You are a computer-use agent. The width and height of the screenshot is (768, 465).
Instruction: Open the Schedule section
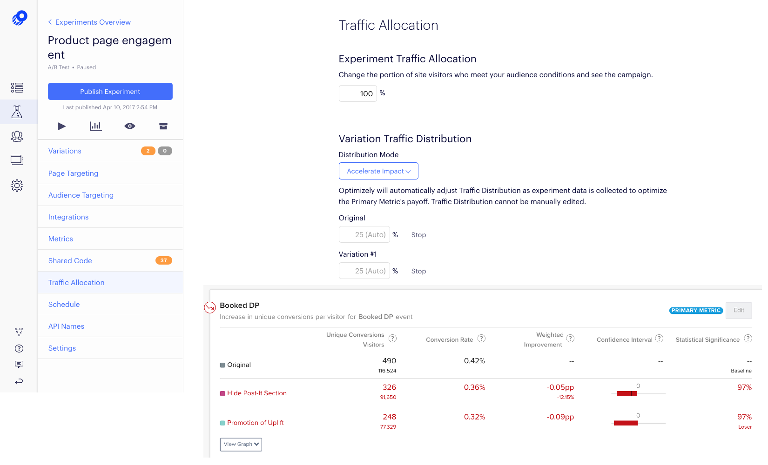pyautogui.click(x=110, y=305)
